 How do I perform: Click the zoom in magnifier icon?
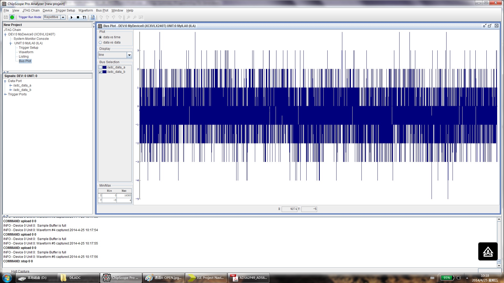tap(128, 17)
